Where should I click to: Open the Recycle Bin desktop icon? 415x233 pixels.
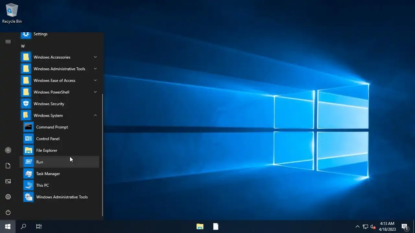pos(12,13)
